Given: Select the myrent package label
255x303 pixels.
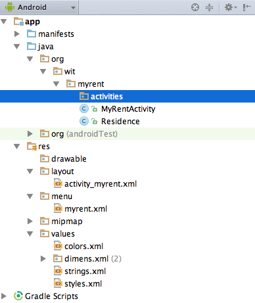Looking at the screenshot, I should 91,84.
